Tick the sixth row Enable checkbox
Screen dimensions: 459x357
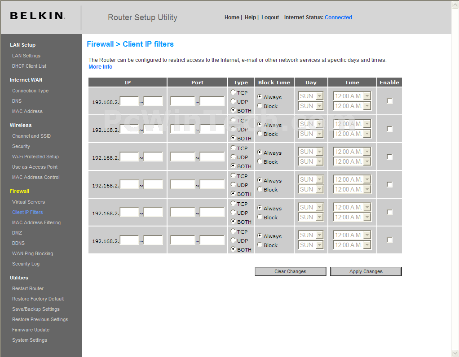tap(389, 240)
